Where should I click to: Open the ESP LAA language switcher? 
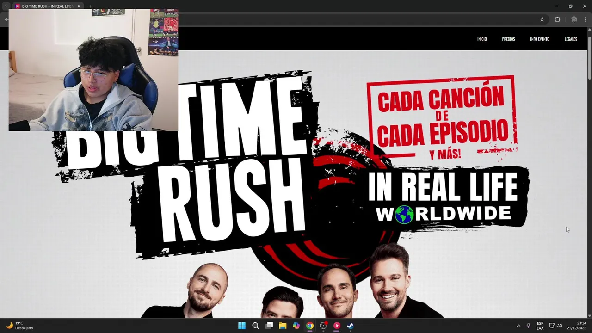click(540, 326)
